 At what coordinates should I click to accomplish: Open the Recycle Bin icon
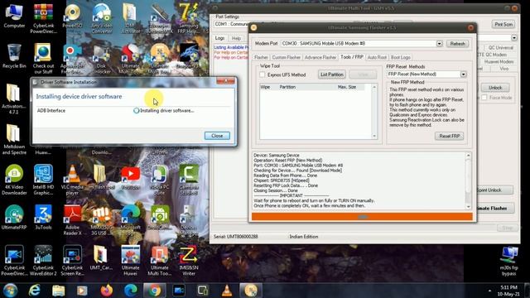[14, 55]
